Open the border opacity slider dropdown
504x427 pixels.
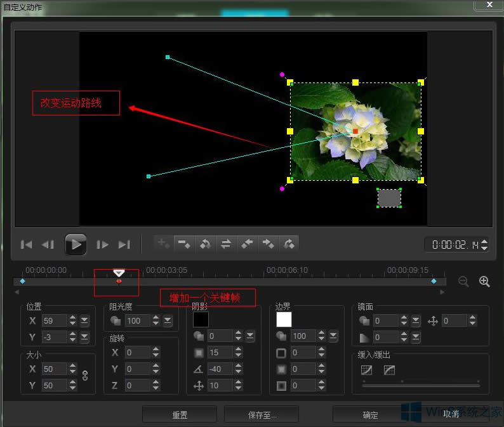[x=334, y=336]
